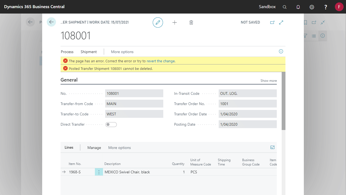Viewport: 346px width, 195px height.
Task: Click the No. field showing 108001
Action: pyautogui.click(x=134, y=93)
